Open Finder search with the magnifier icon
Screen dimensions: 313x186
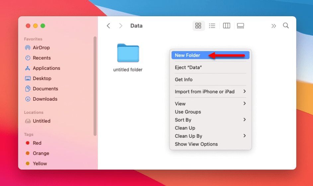tap(286, 25)
